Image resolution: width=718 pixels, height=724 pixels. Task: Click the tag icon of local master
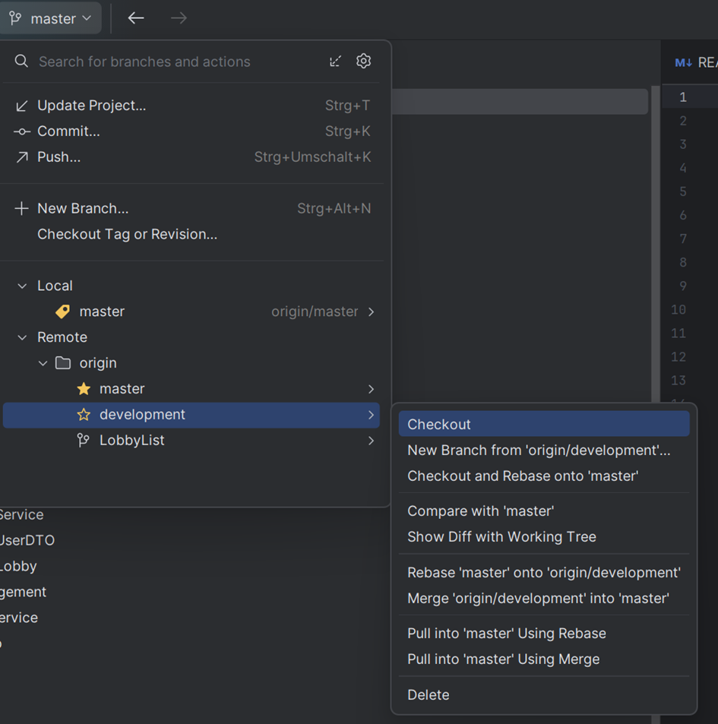pos(63,311)
